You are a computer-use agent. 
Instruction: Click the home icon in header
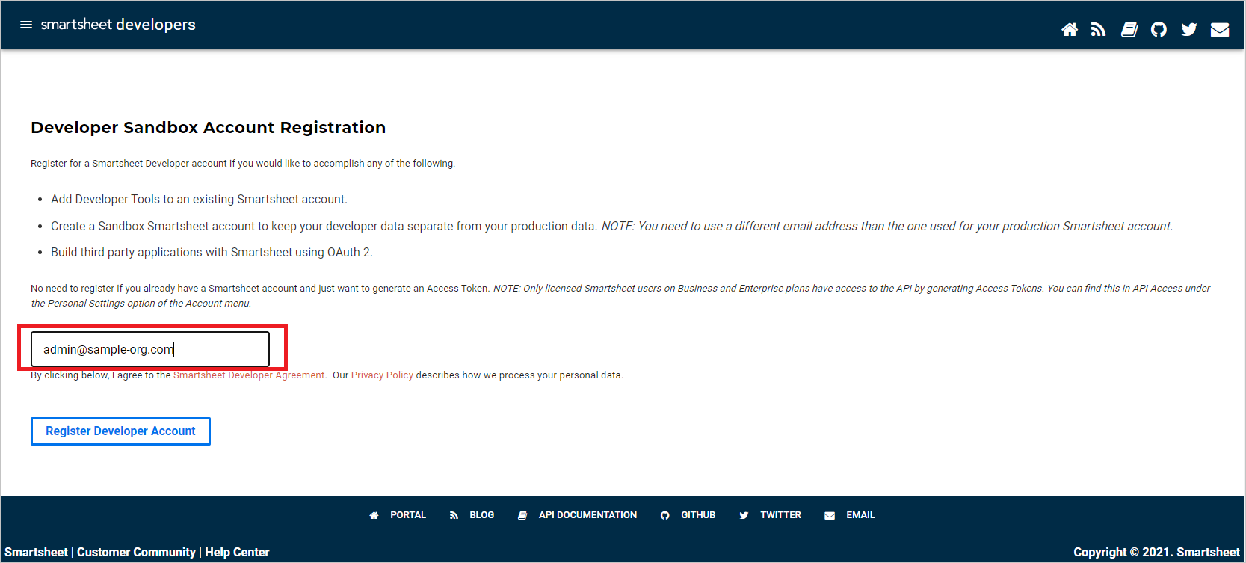[1070, 29]
